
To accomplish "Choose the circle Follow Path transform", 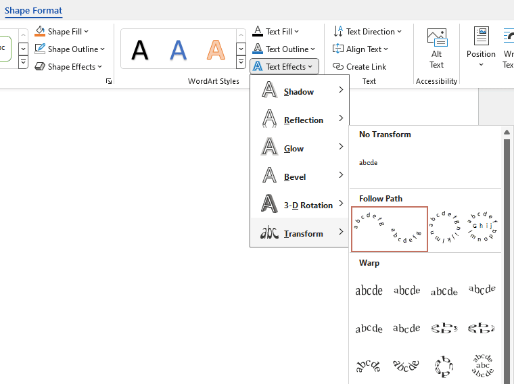I will [446, 229].
